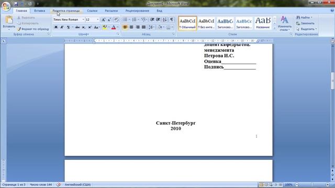Viewport: 335px width, 188px height.
Task: Open the Рассылки tab
Action: [x=111, y=10]
